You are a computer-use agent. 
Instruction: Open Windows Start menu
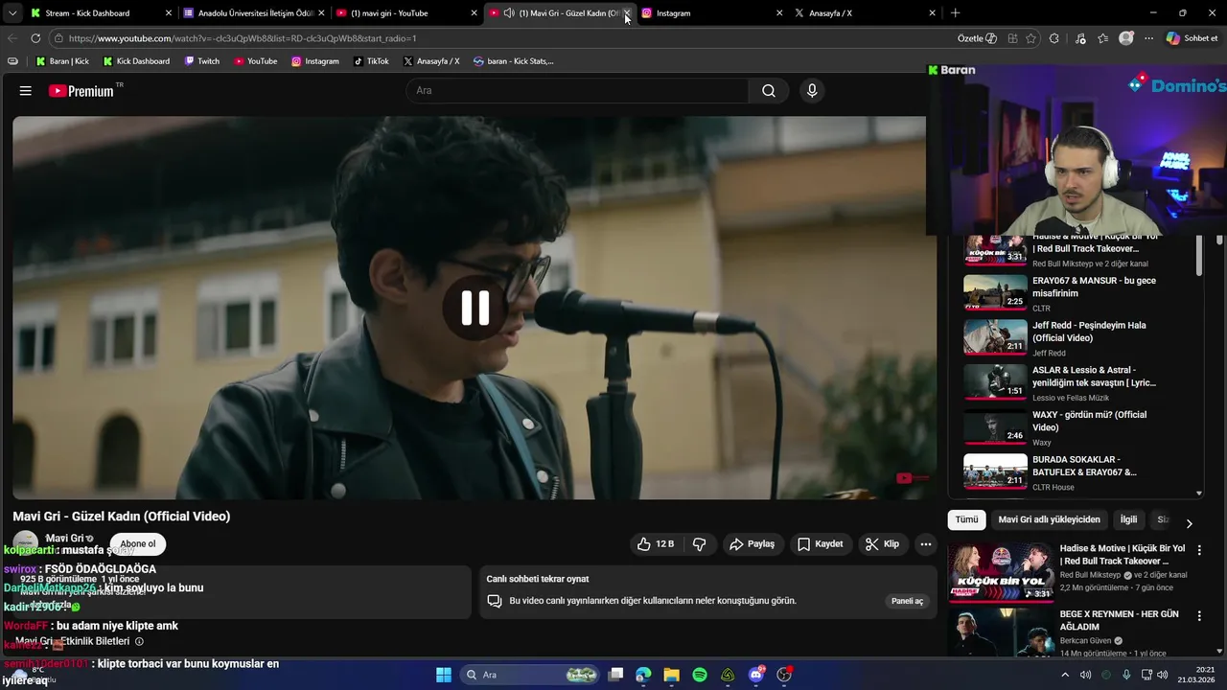444,675
